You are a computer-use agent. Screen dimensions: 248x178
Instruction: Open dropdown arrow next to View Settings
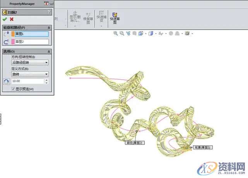pos(192,34)
